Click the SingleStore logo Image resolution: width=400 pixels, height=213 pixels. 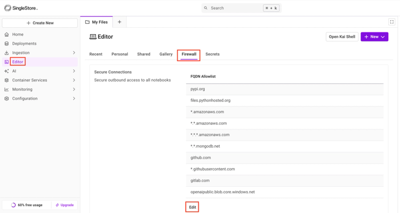coord(21,8)
